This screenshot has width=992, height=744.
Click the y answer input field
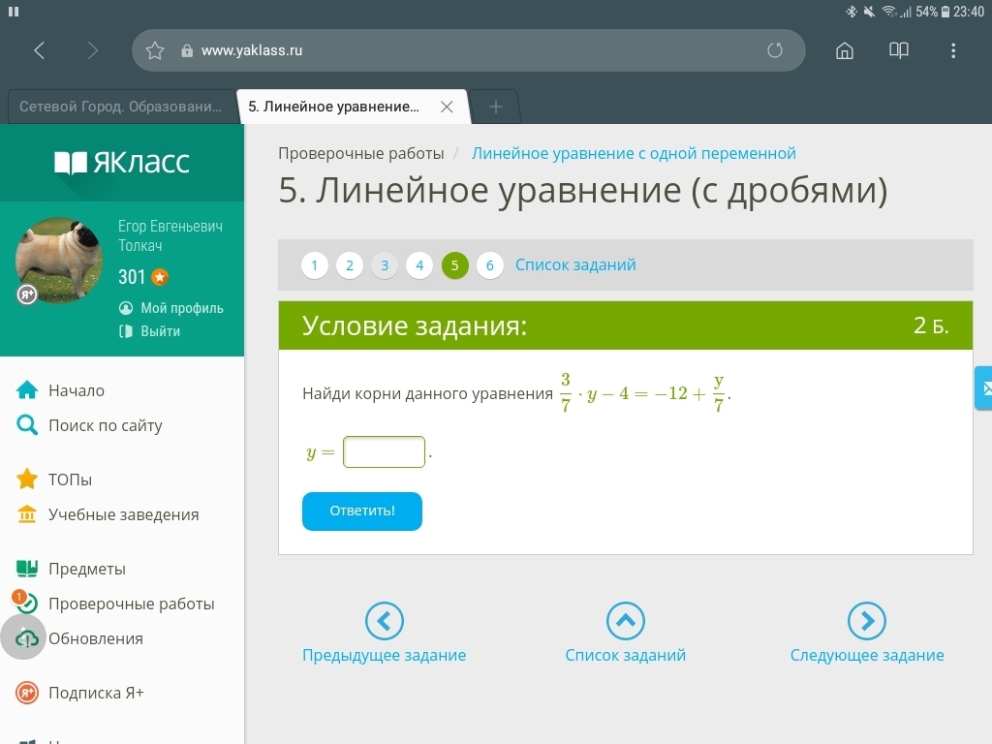384,451
